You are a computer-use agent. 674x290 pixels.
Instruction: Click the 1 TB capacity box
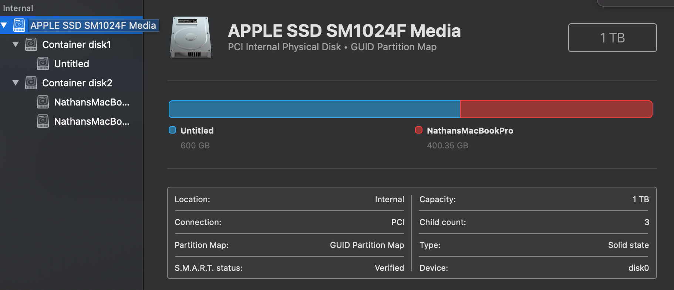tap(612, 38)
